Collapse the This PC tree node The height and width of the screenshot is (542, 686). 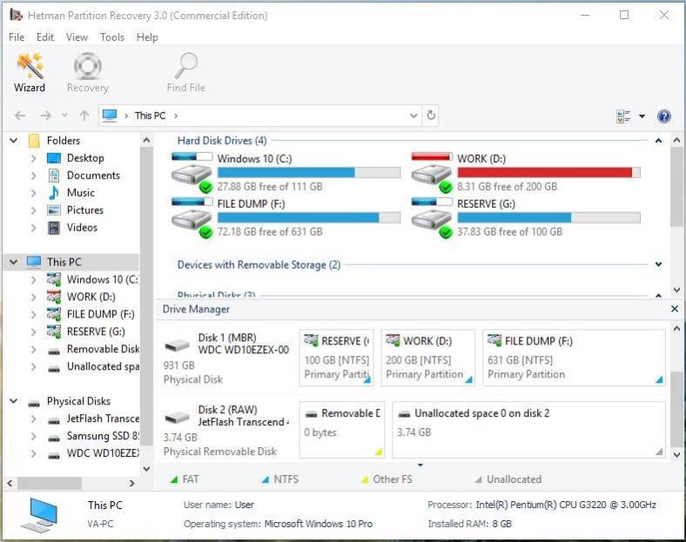(14, 262)
